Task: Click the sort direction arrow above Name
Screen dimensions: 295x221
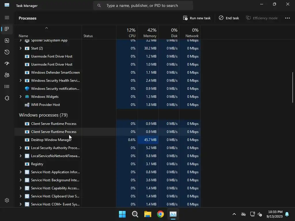Action: coord(46,28)
